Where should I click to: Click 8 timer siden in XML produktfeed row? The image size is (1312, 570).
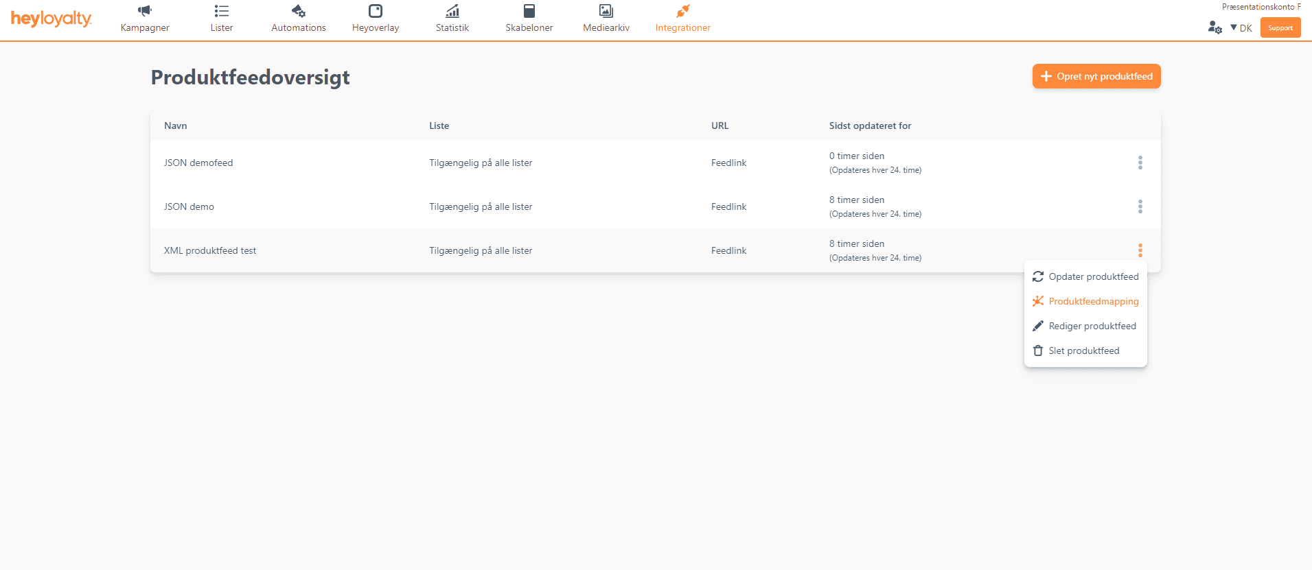click(x=857, y=244)
